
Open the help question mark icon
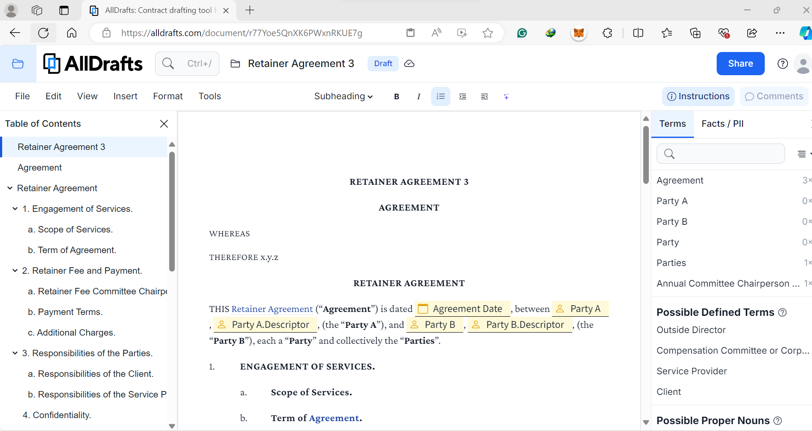(782, 64)
